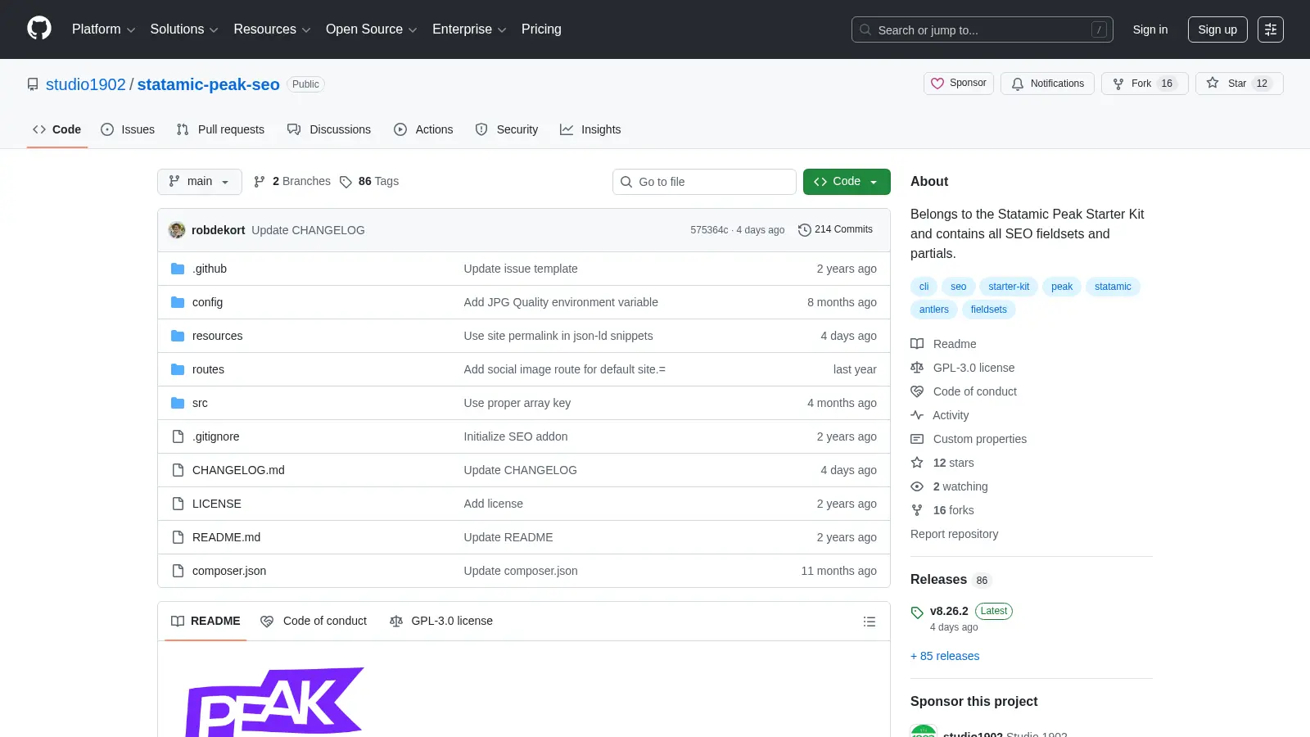The height and width of the screenshot is (737, 1310).
Task: Open the LICENSE file
Action: [x=217, y=504]
